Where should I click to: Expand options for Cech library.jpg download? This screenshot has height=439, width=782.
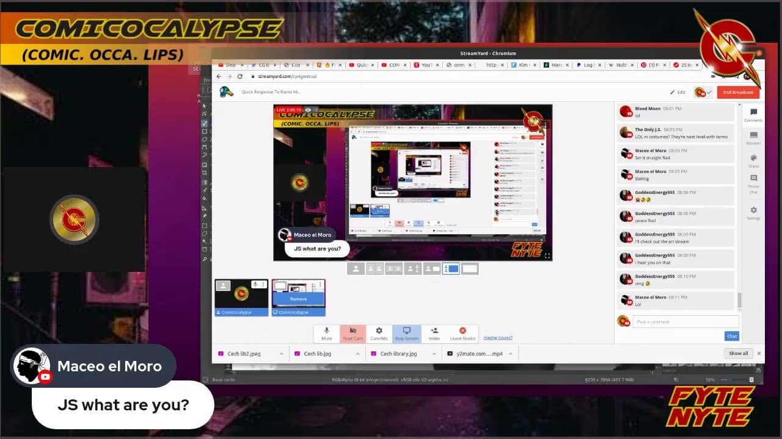pyautogui.click(x=434, y=354)
